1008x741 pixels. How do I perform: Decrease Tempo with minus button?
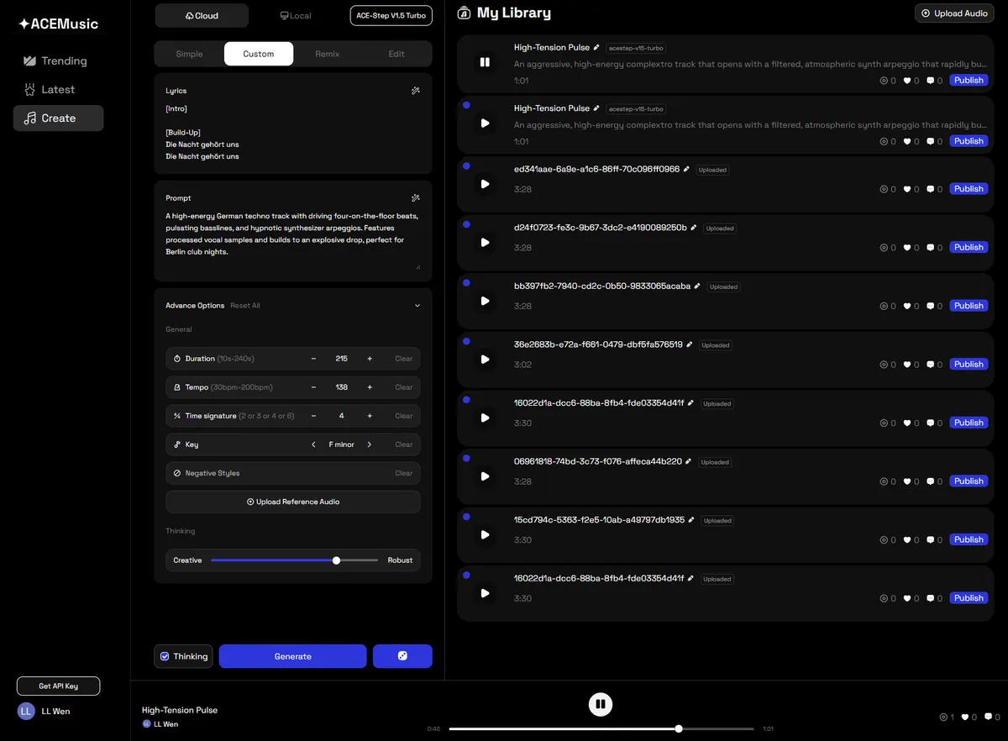pyautogui.click(x=314, y=387)
